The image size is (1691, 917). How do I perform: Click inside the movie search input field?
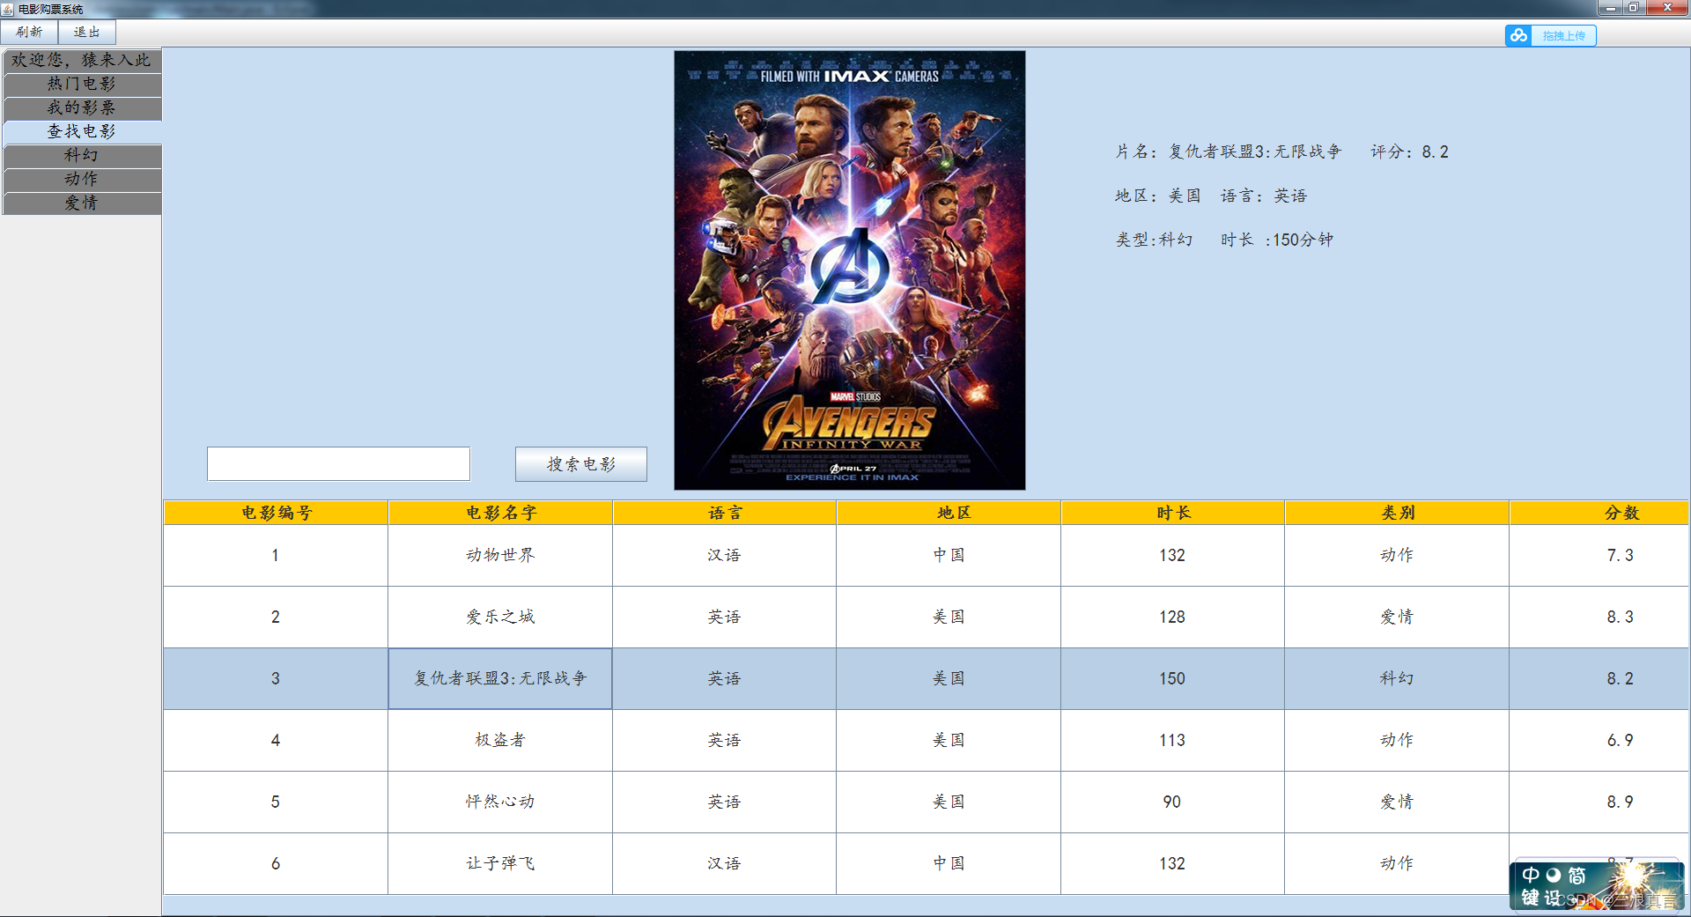[x=338, y=463]
